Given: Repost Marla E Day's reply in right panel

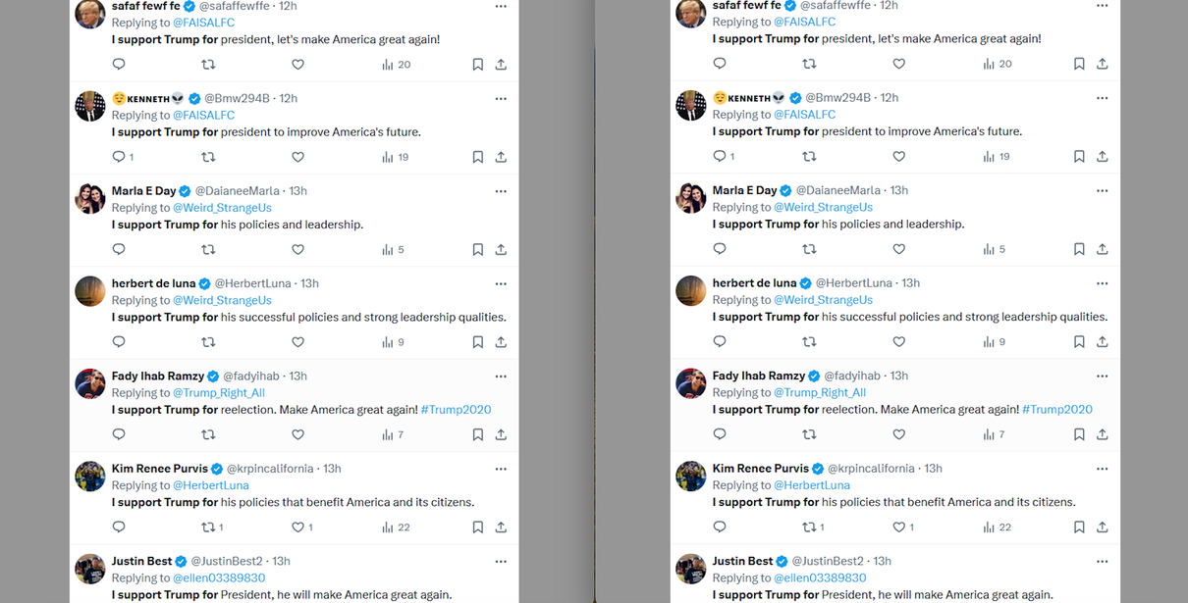Looking at the screenshot, I should coord(809,250).
